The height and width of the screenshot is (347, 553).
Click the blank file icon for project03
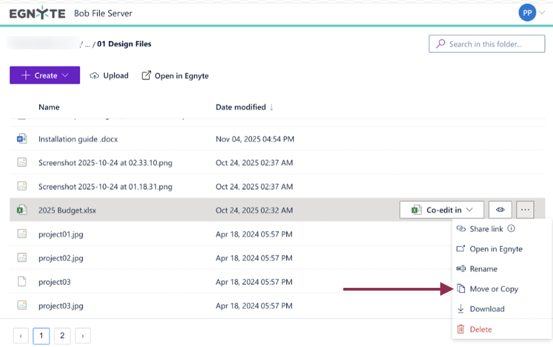click(x=22, y=282)
